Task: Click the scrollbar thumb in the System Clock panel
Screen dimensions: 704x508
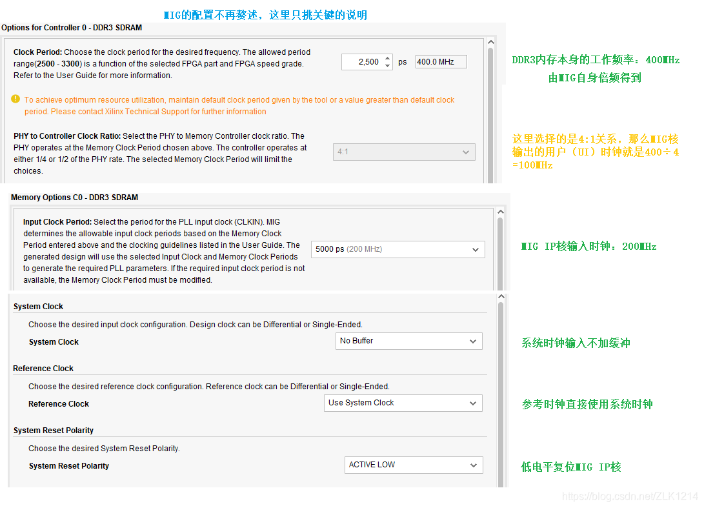Action: [x=501, y=394]
